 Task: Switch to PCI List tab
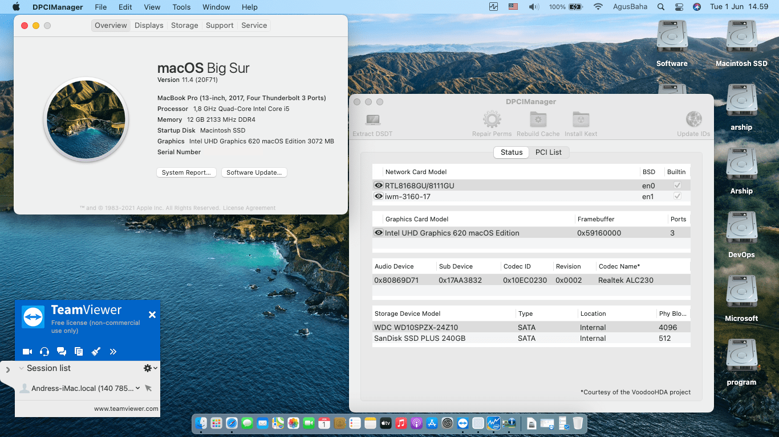tap(548, 152)
